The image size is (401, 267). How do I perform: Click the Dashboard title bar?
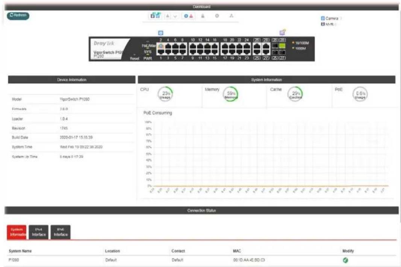[x=201, y=7]
